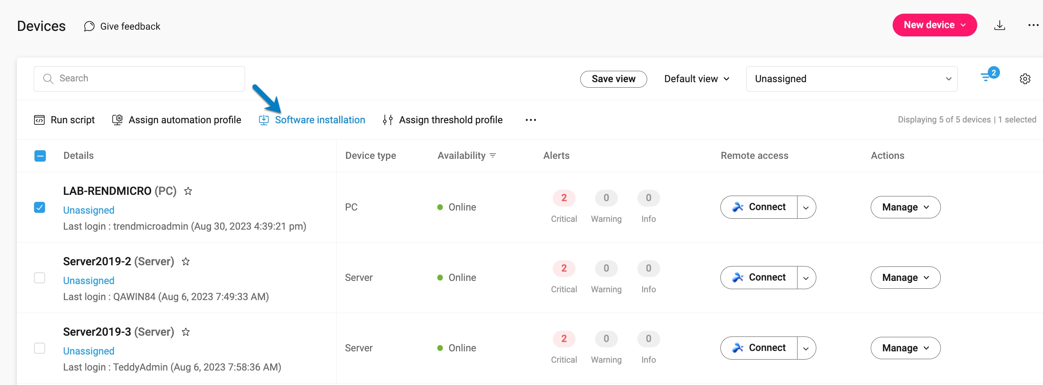The height and width of the screenshot is (385, 1043).
Task: Expand Connect options arrow for LAB-RENDMICRO
Action: (806, 207)
